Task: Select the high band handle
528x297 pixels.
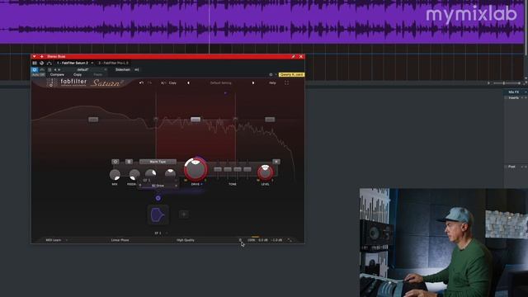Action: tap(270, 120)
